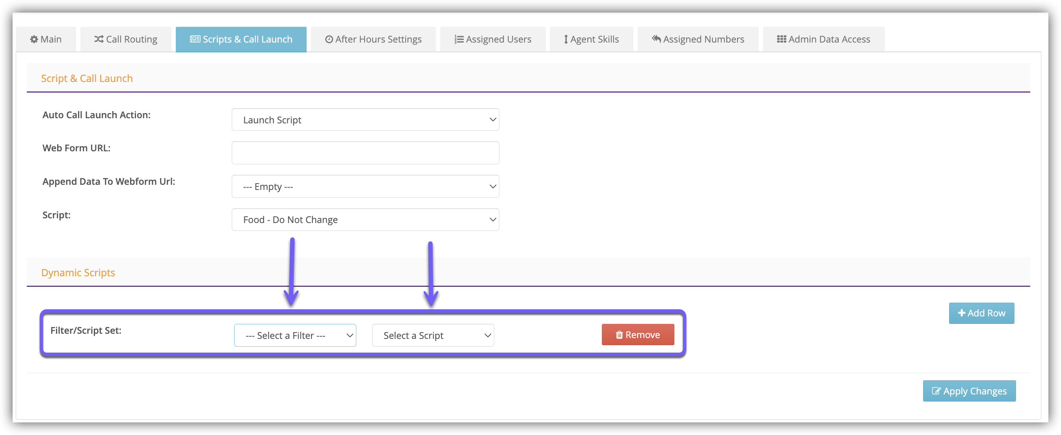1061x435 pixels.
Task: Open the Auto Call Launch Action dropdown
Action: pos(365,120)
